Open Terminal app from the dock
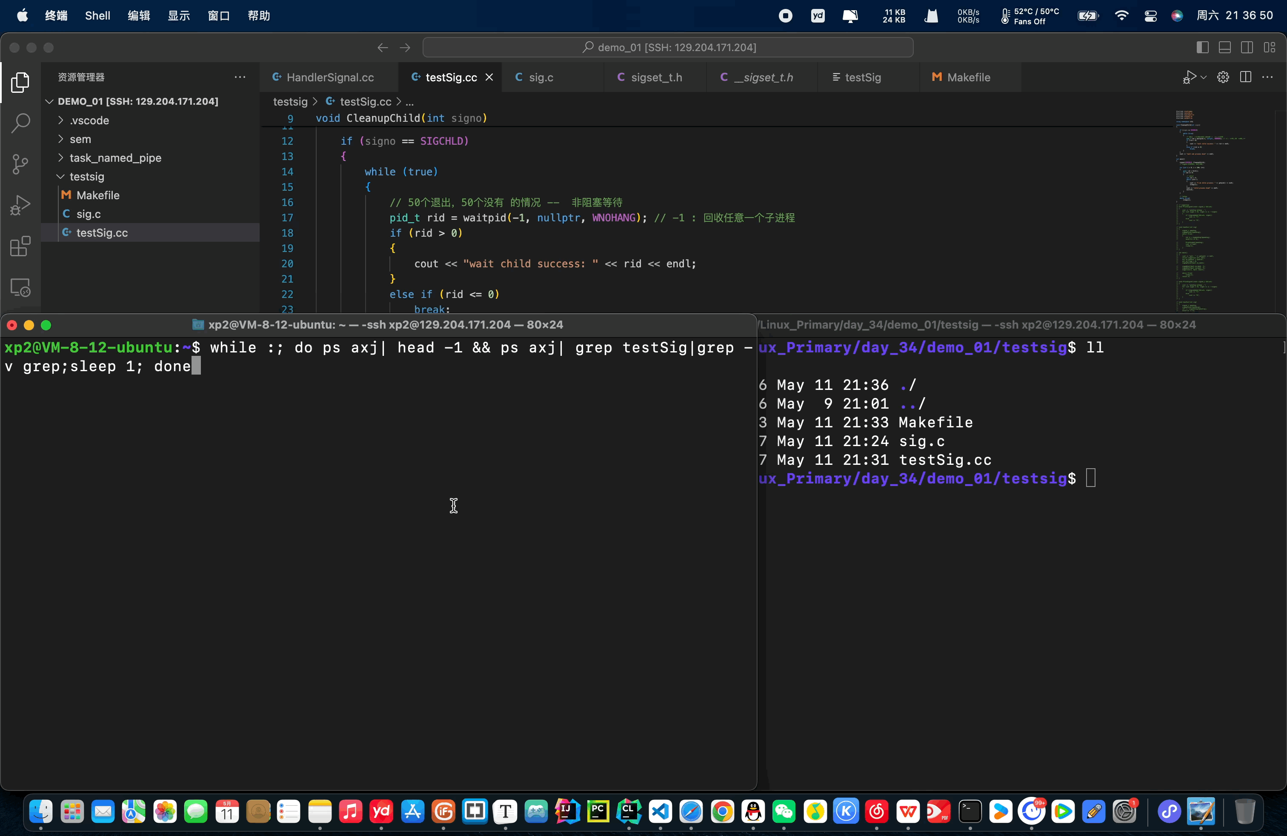This screenshot has height=836, width=1287. tap(970, 812)
